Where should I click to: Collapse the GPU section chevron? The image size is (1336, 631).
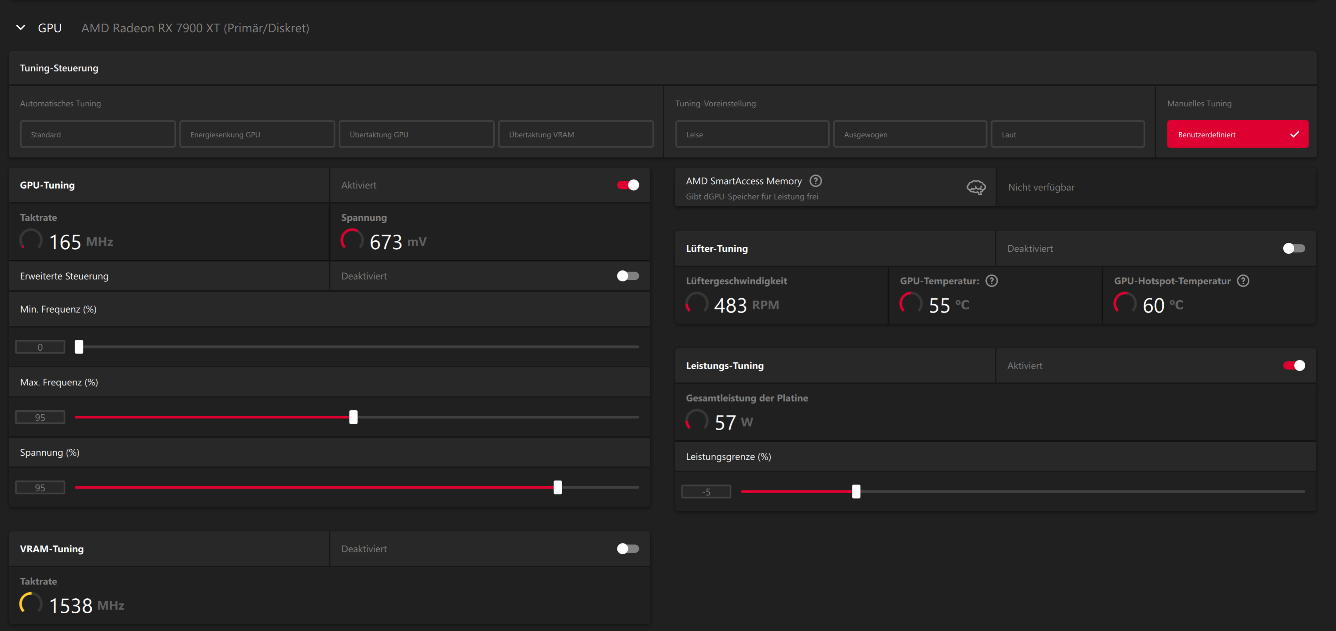tap(21, 28)
